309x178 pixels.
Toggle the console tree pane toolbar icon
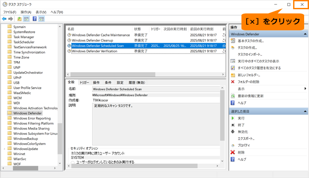[x=26, y=19]
